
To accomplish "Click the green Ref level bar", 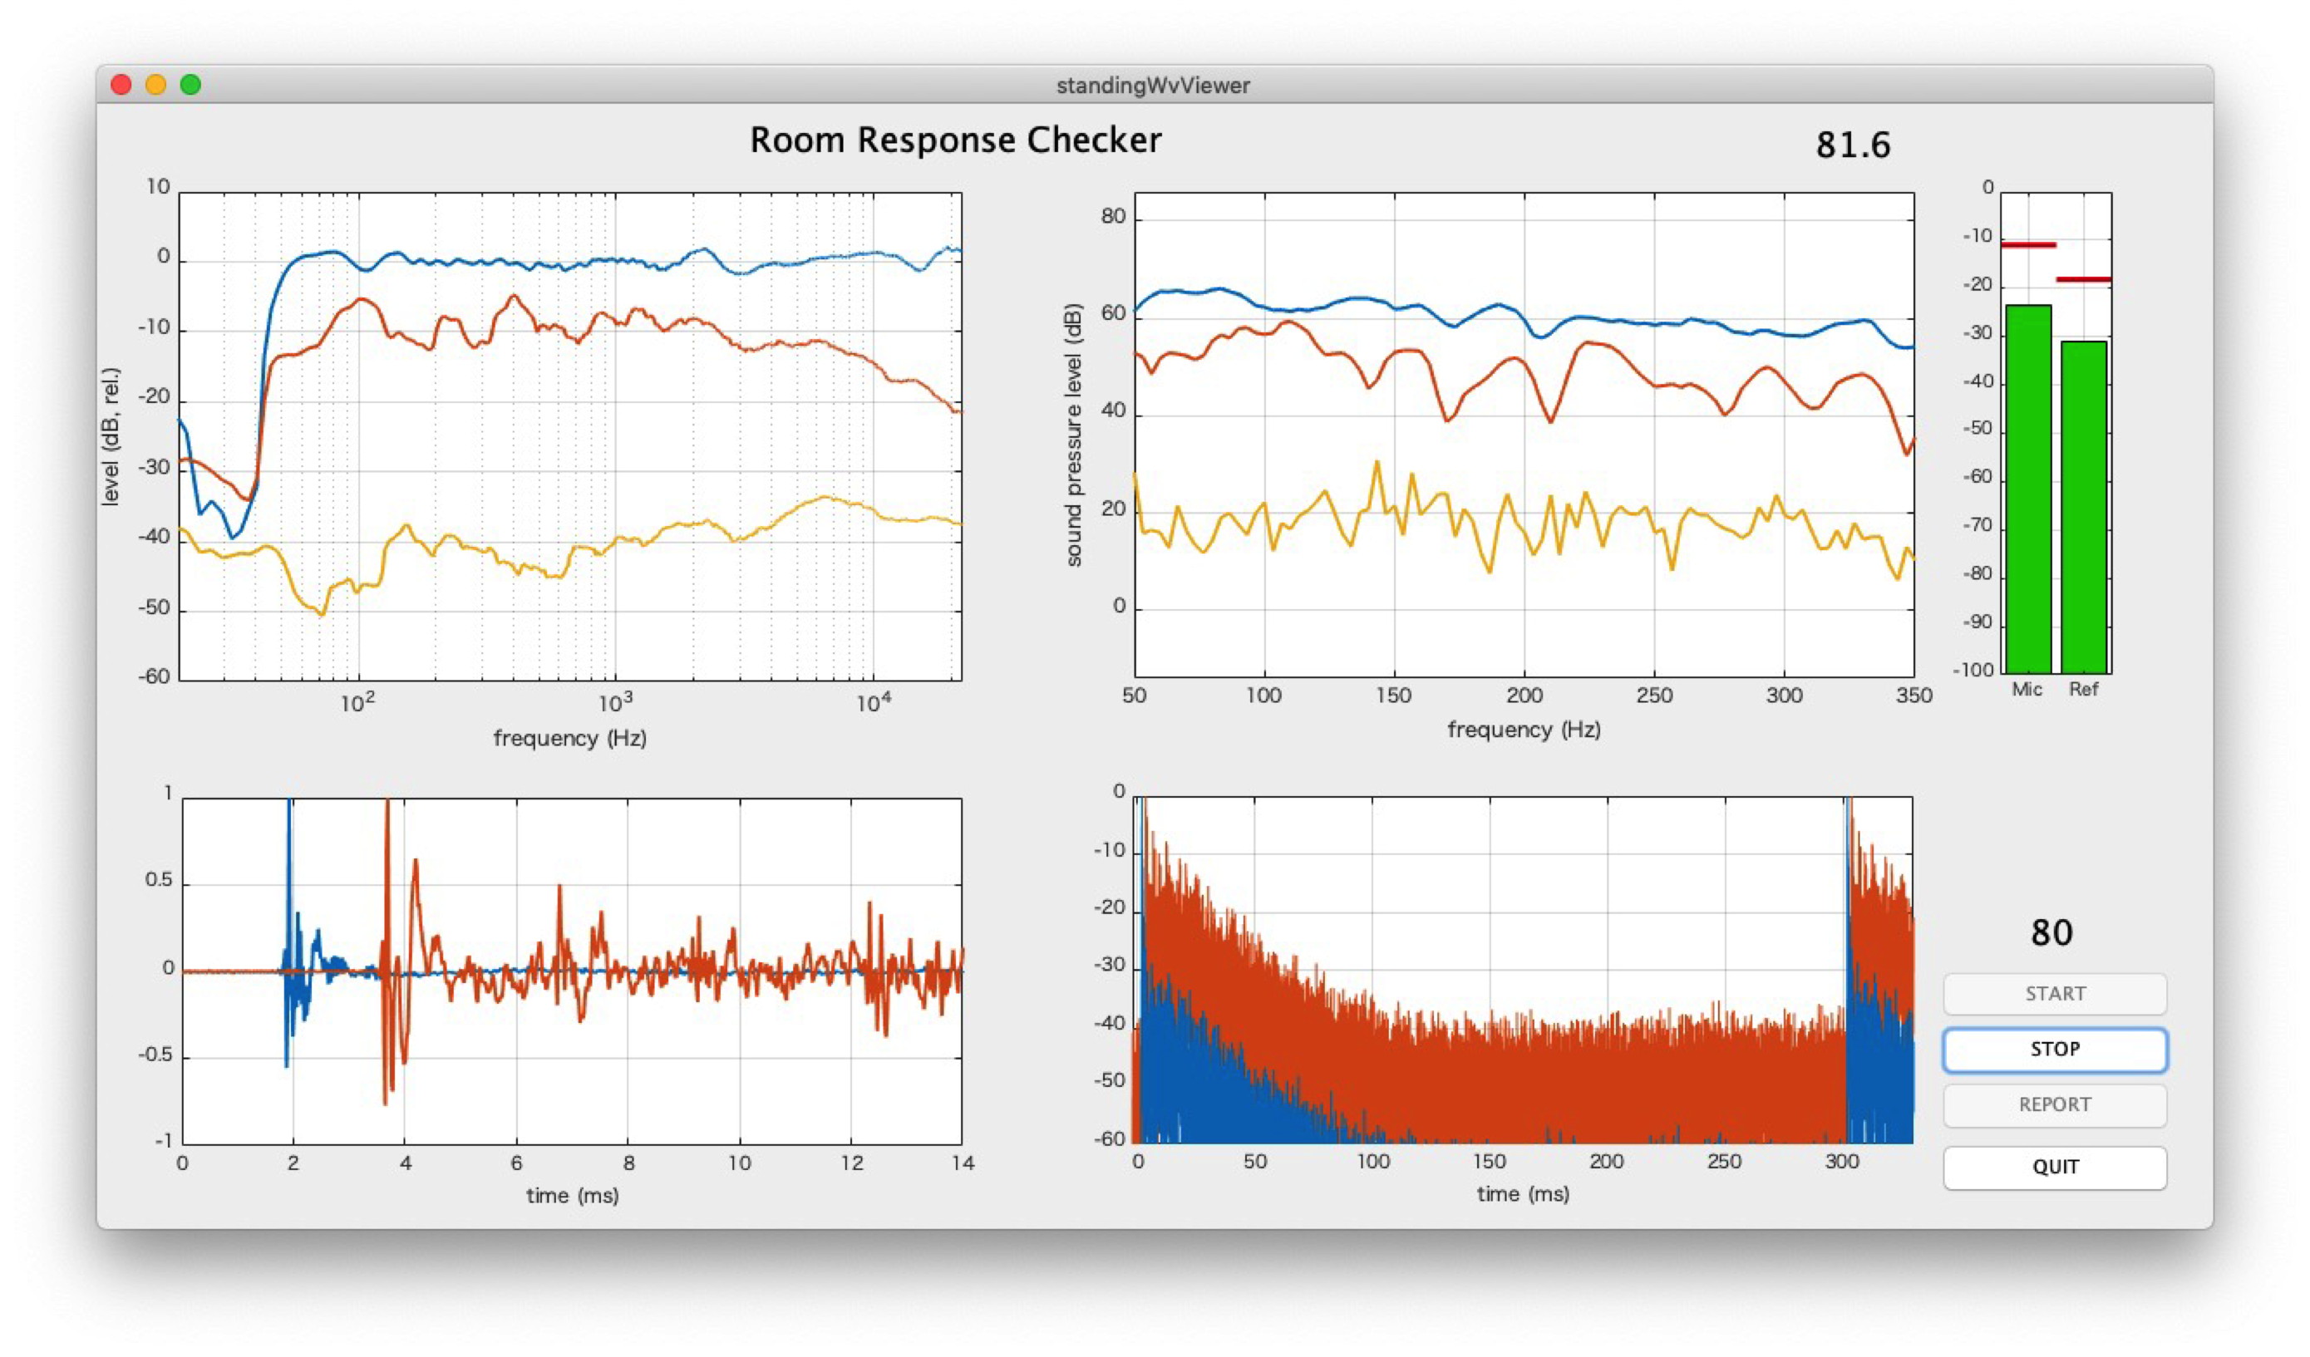I will pyautogui.click(x=2084, y=509).
